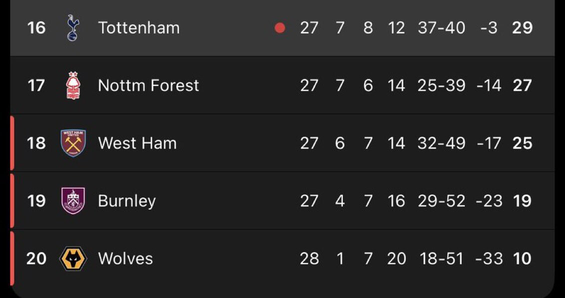Open the Tottenham team name
This screenshot has height=298, width=565.
coord(139,28)
